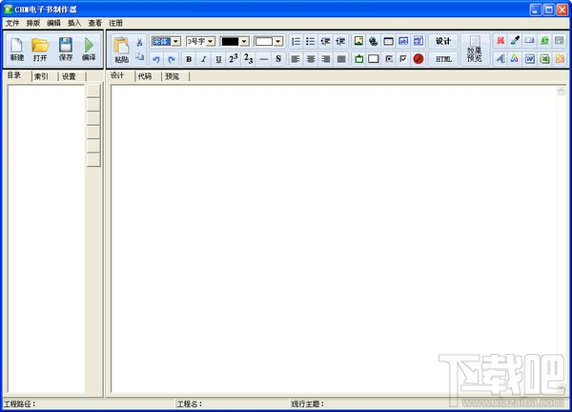572x412 pixels.
Task: Click the green-bordered box icon
Action: tap(359, 59)
